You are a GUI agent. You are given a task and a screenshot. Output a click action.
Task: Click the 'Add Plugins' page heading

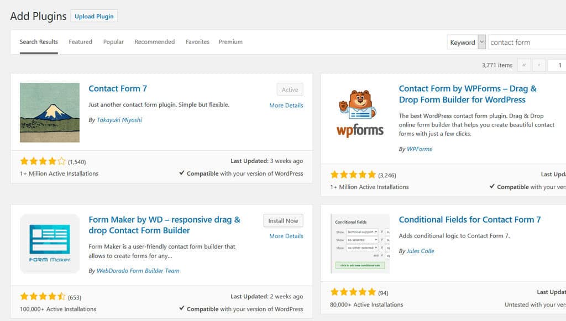click(38, 16)
